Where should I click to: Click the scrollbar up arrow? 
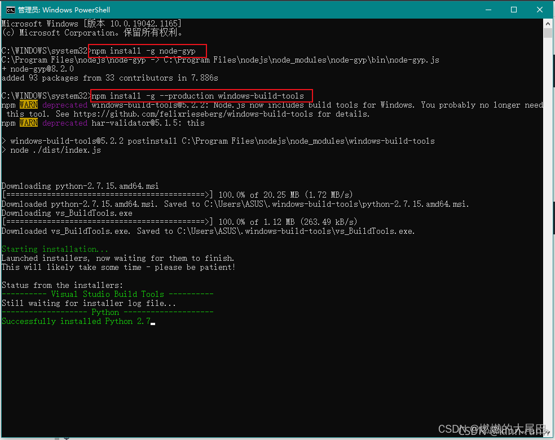pos(548,24)
